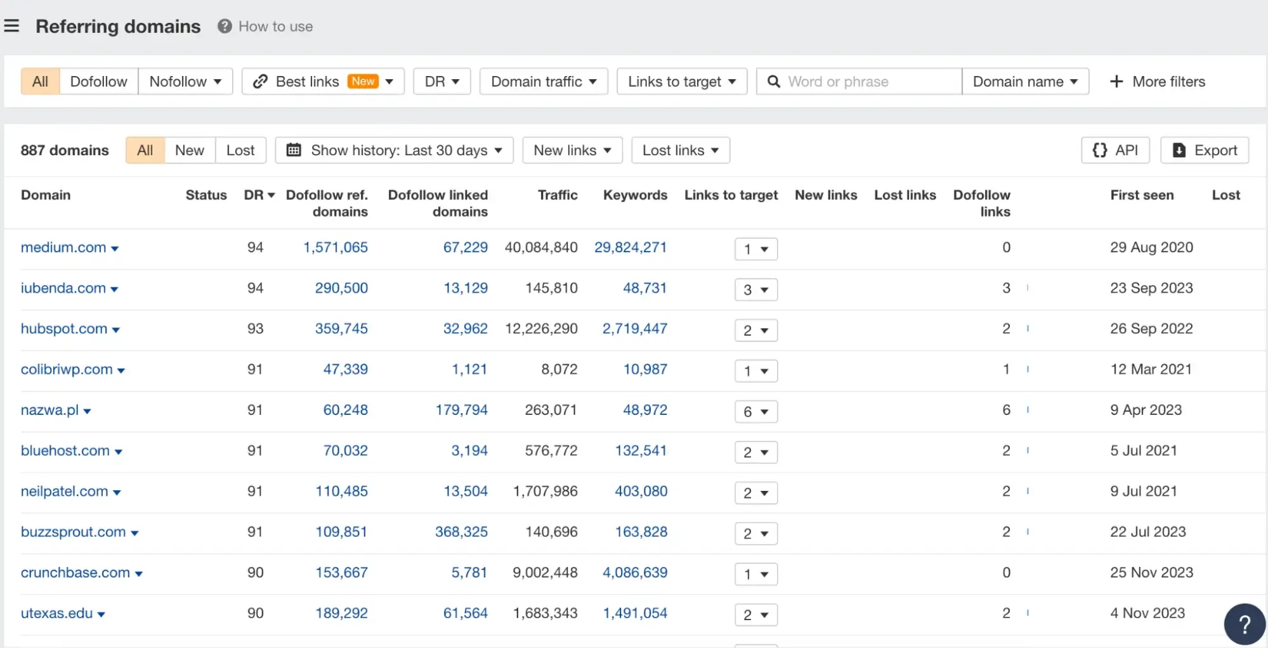
Task: Switch domain list to Lost
Action: [x=240, y=150]
